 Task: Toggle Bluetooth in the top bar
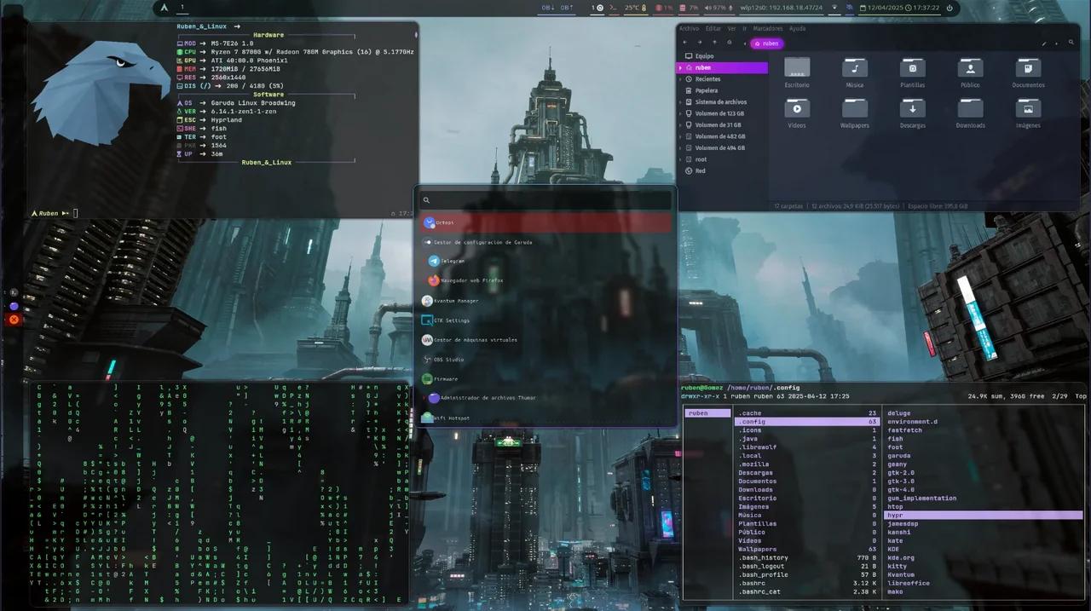point(849,8)
